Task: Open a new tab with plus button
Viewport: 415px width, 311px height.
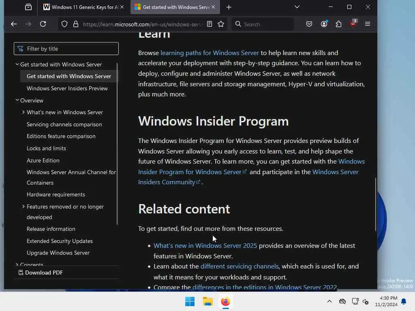Action: [x=229, y=7]
